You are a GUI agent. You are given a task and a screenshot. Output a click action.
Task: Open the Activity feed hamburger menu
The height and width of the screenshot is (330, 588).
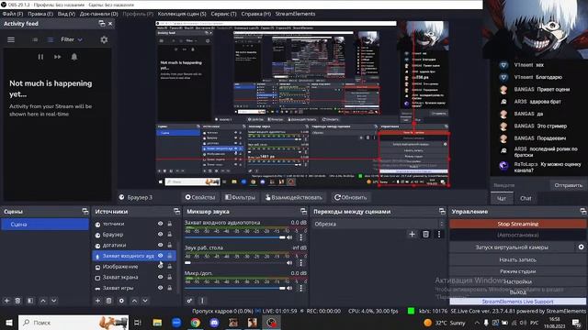(11, 39)
